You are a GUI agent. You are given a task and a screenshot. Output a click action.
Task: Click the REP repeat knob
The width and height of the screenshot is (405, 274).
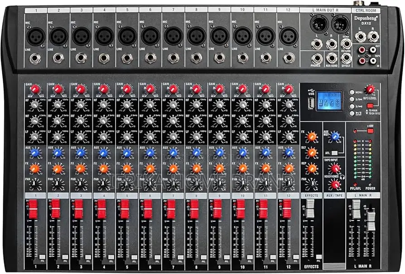coord(312,169)
